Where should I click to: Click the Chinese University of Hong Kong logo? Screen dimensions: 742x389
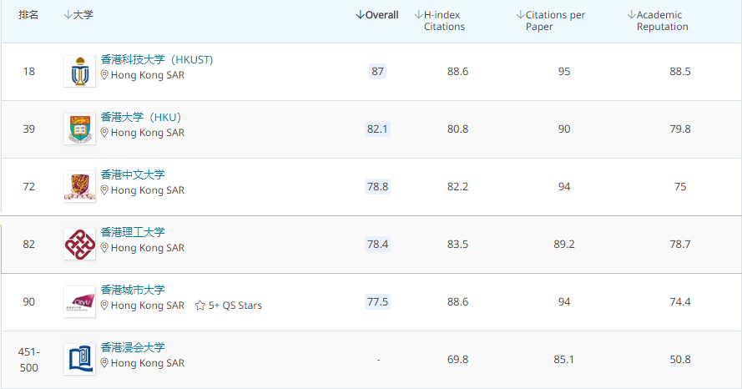(79, 187)
